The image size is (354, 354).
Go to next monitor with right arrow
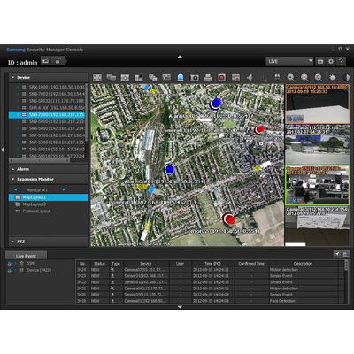[64, 189]
